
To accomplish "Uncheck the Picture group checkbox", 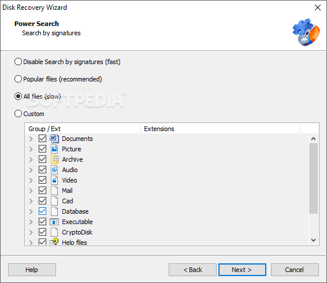I will [42, 149].
